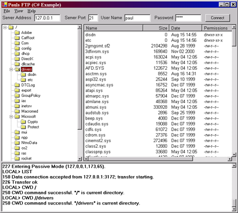Select the Microsoft folder icon
The height and width of the screenshot is (213, 238).
coord(17,117)
